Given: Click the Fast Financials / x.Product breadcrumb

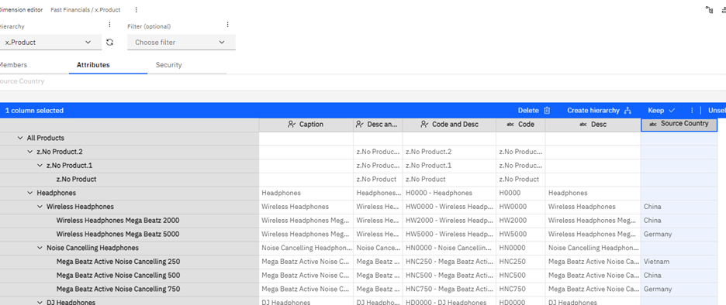Looking at the screenshot, I should click(85, 10).
